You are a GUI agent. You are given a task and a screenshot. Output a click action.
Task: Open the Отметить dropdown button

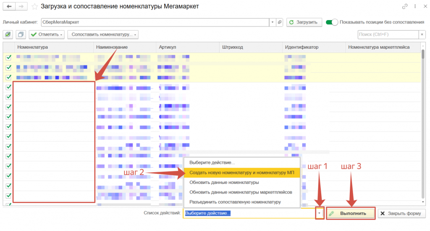click(47, 34)
